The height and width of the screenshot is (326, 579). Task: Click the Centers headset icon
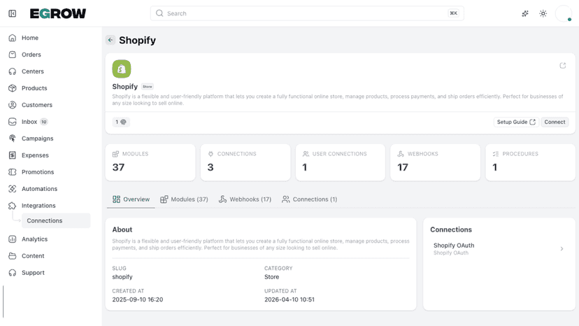pos(12,71)
